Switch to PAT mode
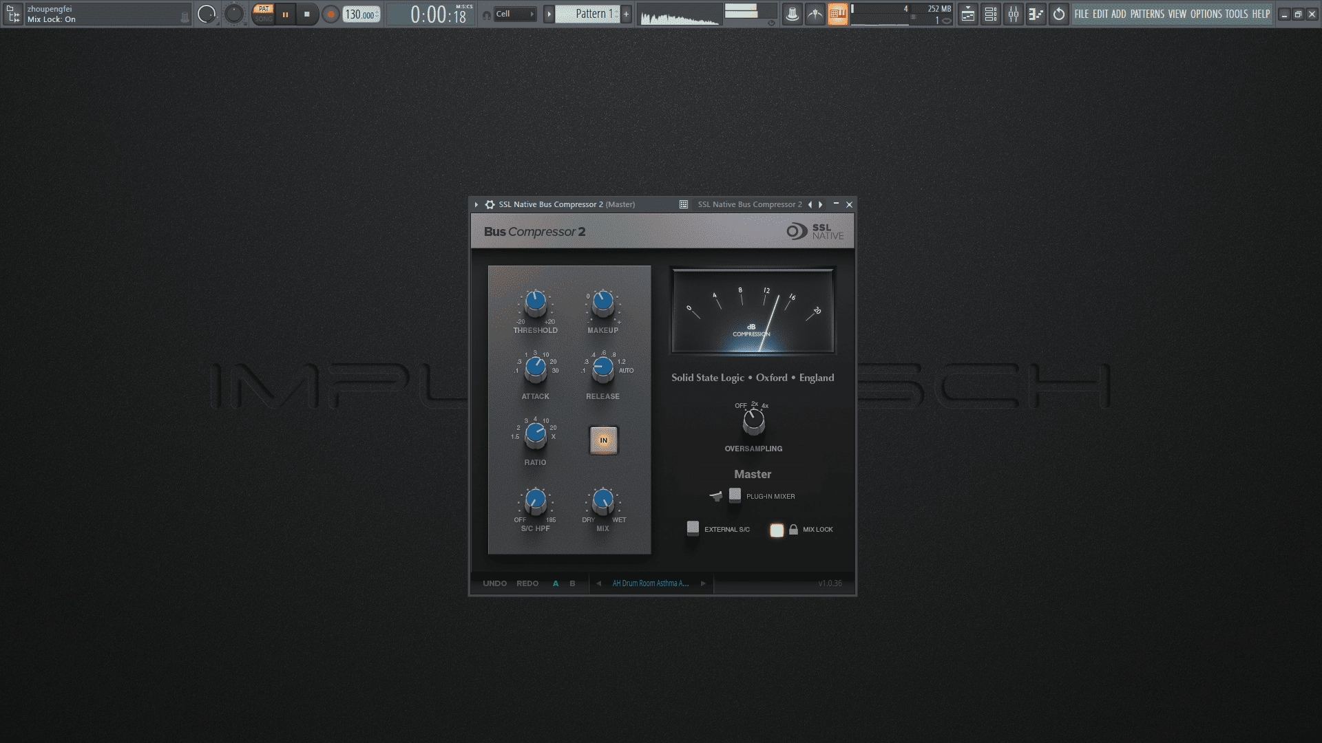 263,9
